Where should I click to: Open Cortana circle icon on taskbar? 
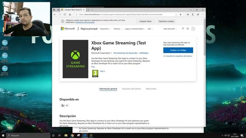(x=53, y=135)
